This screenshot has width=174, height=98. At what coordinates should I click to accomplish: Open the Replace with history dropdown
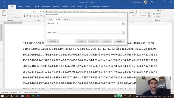coord(124,32)
